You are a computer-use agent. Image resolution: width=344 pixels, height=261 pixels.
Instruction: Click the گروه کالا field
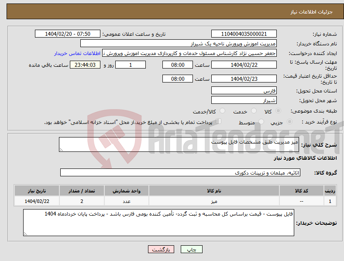coord(180,172)
